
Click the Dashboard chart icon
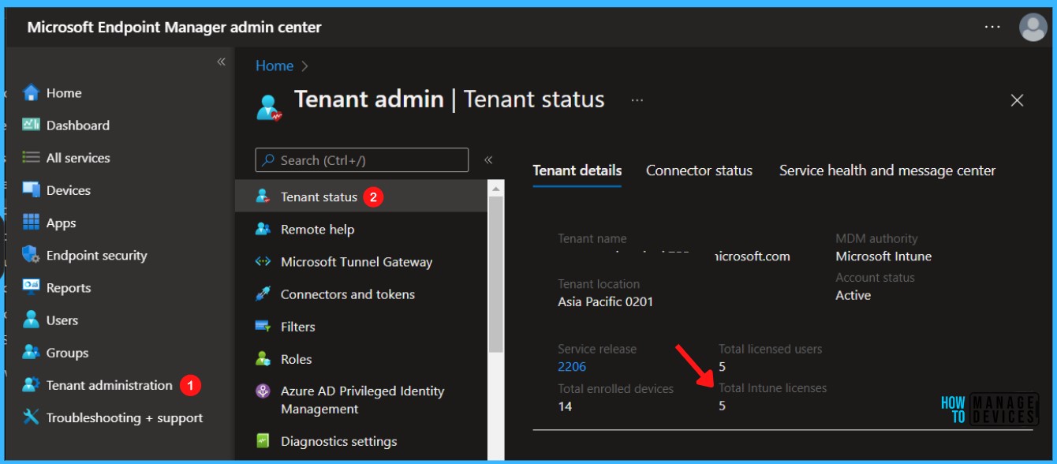click(31, 125)
